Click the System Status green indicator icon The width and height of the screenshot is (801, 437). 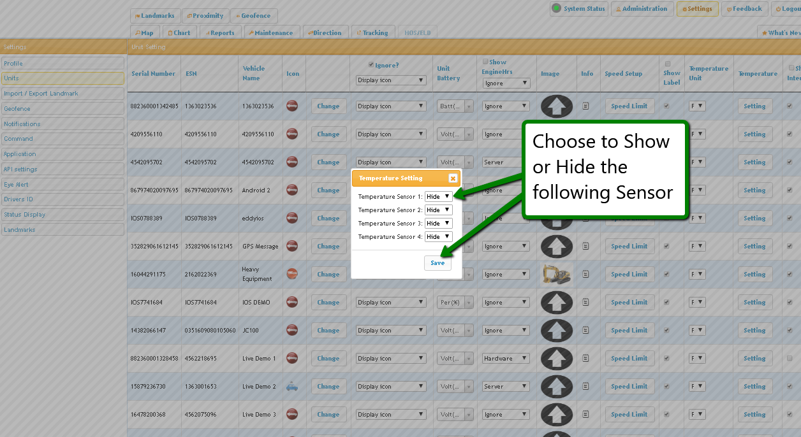point(557,8)
